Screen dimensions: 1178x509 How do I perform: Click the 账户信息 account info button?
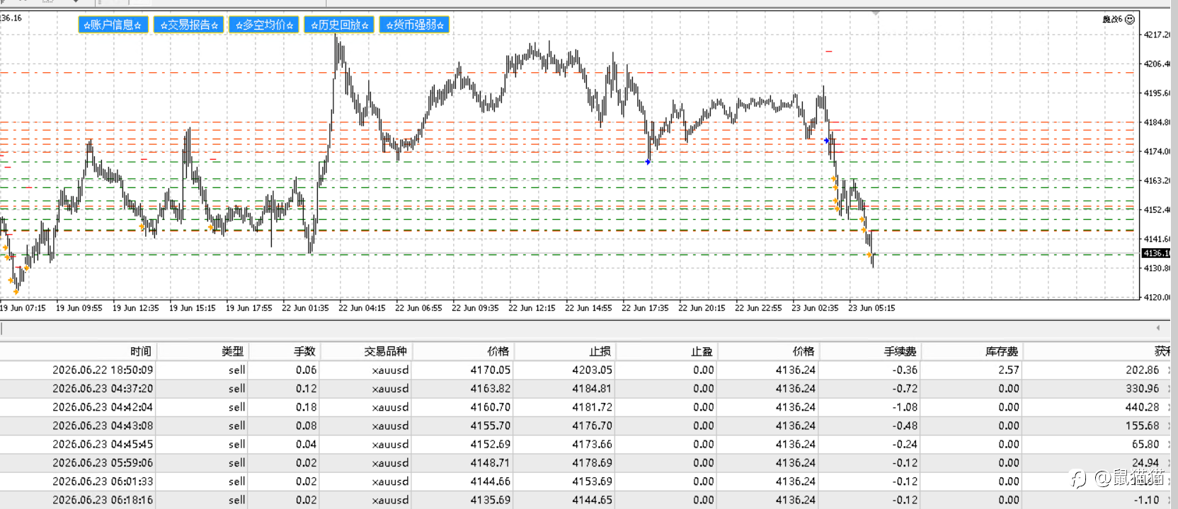coord(113,25)
